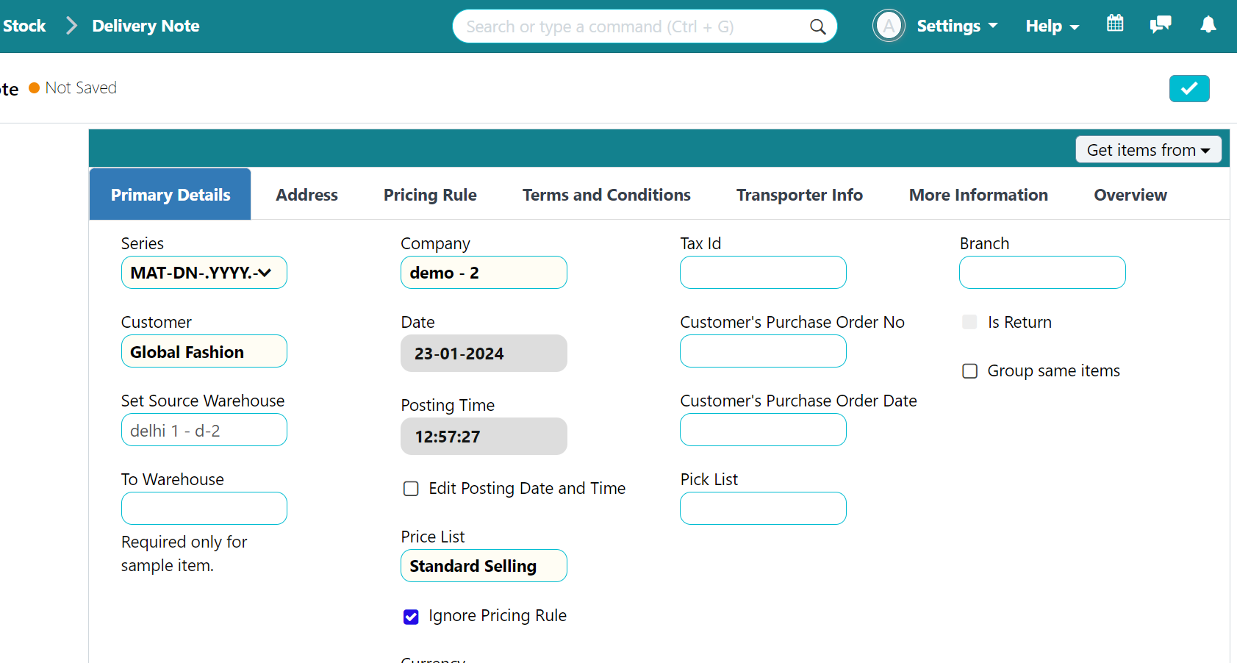The image size is (1237, 663).
Task: Click the To Warehouse input field
Action: 204,509
